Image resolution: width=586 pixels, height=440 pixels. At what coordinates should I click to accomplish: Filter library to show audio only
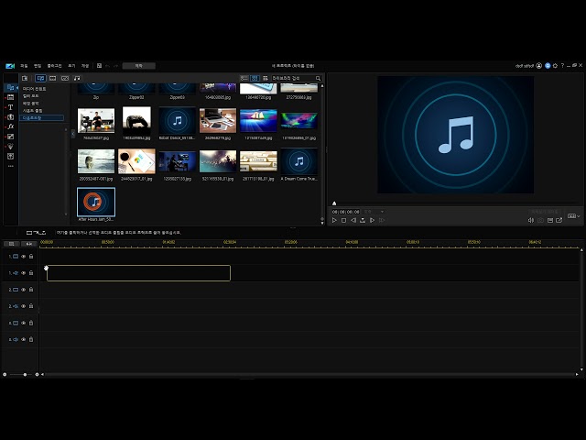coord(77,78)
